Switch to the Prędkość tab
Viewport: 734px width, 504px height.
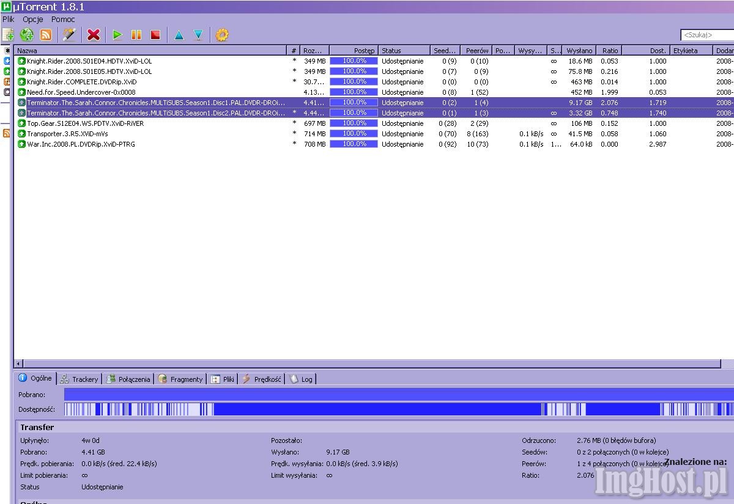262,379
